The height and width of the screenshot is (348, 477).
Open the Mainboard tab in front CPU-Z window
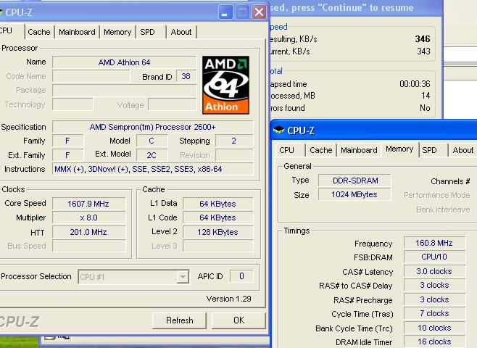77,32
